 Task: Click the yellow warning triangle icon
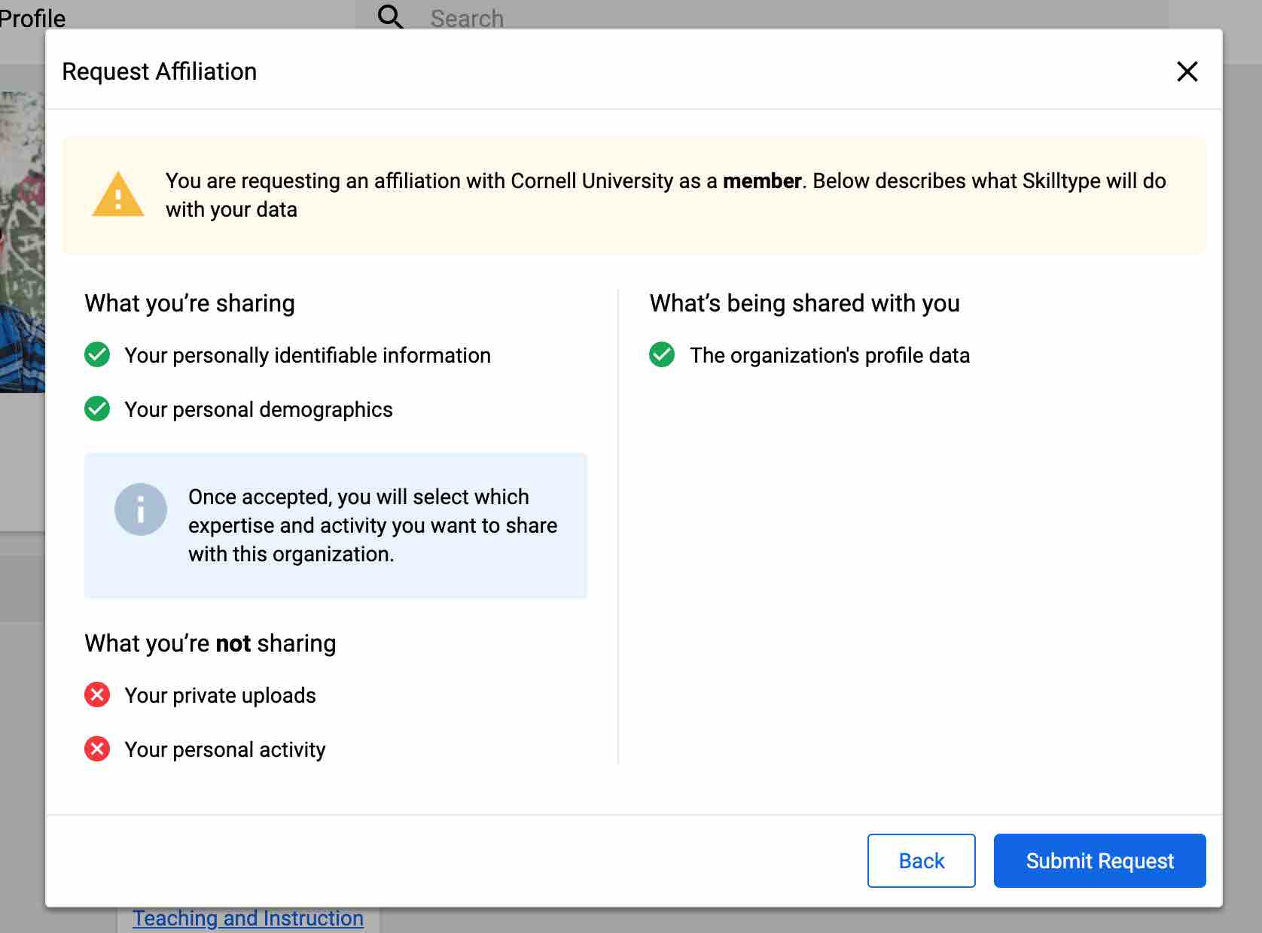coord(117,195)
